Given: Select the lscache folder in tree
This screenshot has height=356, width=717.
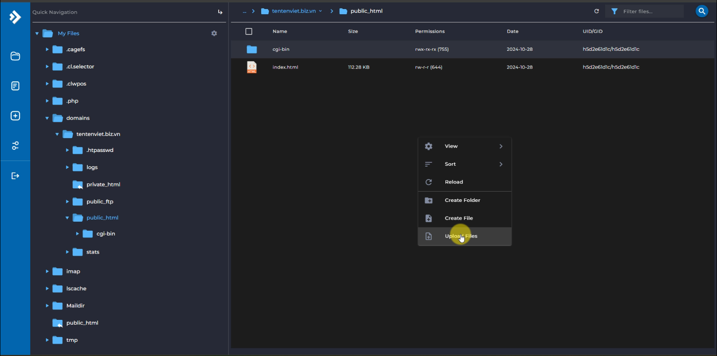Looking at the screenshot, I should 76,289.
